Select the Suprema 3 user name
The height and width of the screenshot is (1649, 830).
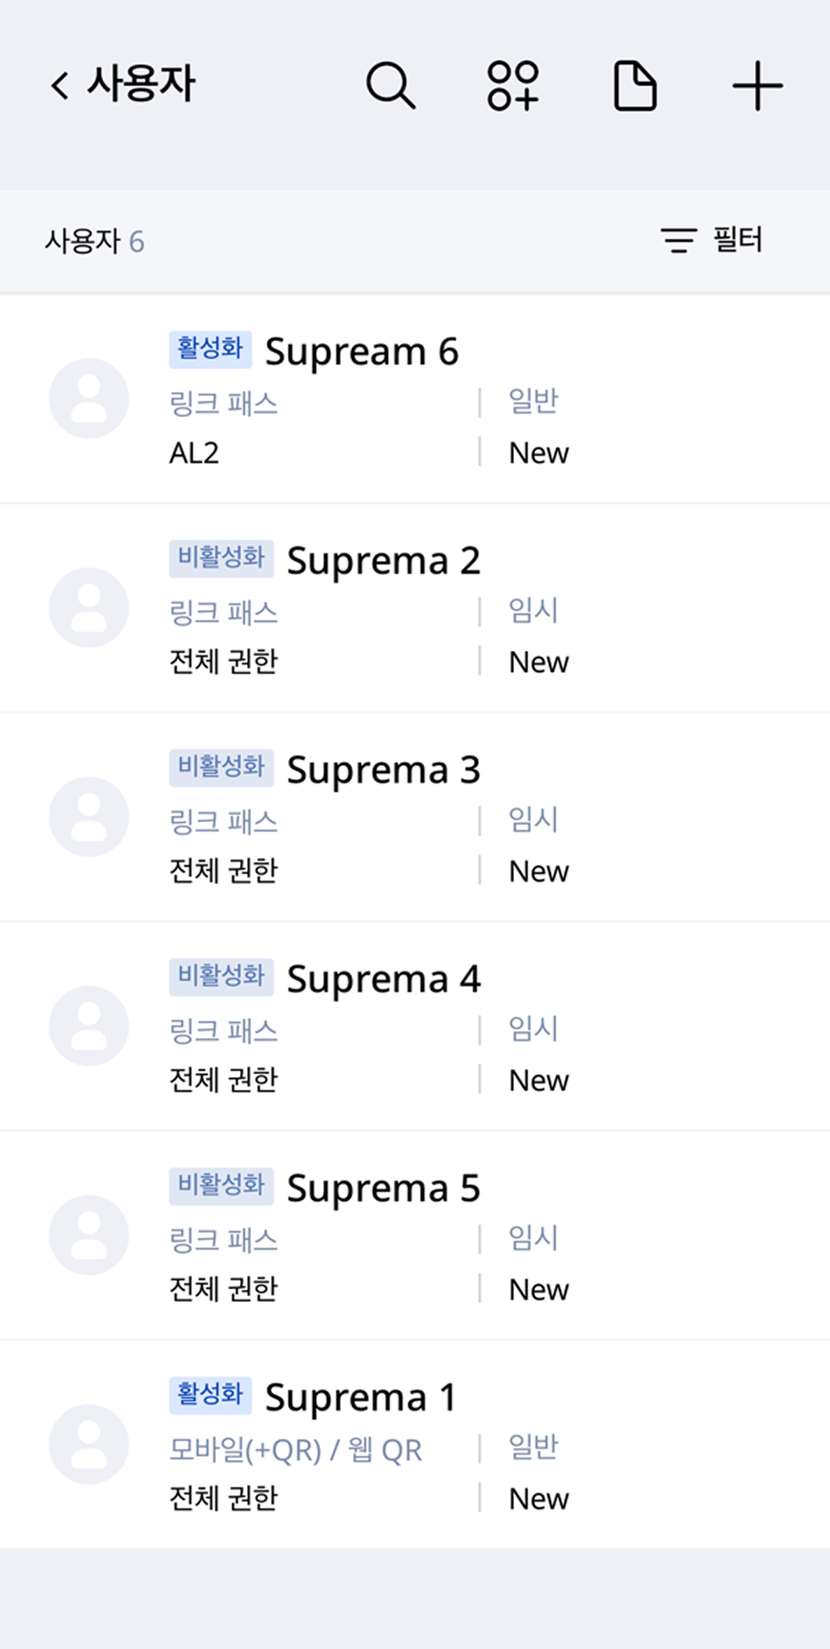[383, 770]
